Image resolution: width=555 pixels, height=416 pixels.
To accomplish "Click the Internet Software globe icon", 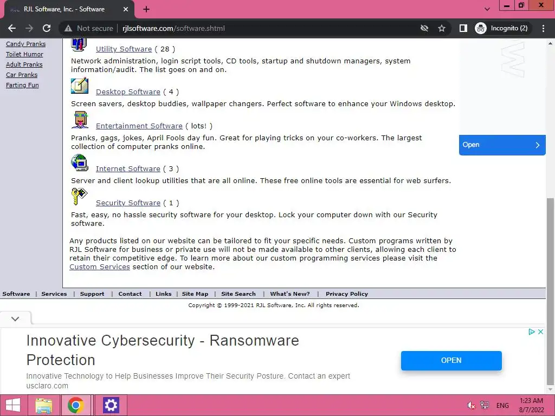I will click(80, 162).
